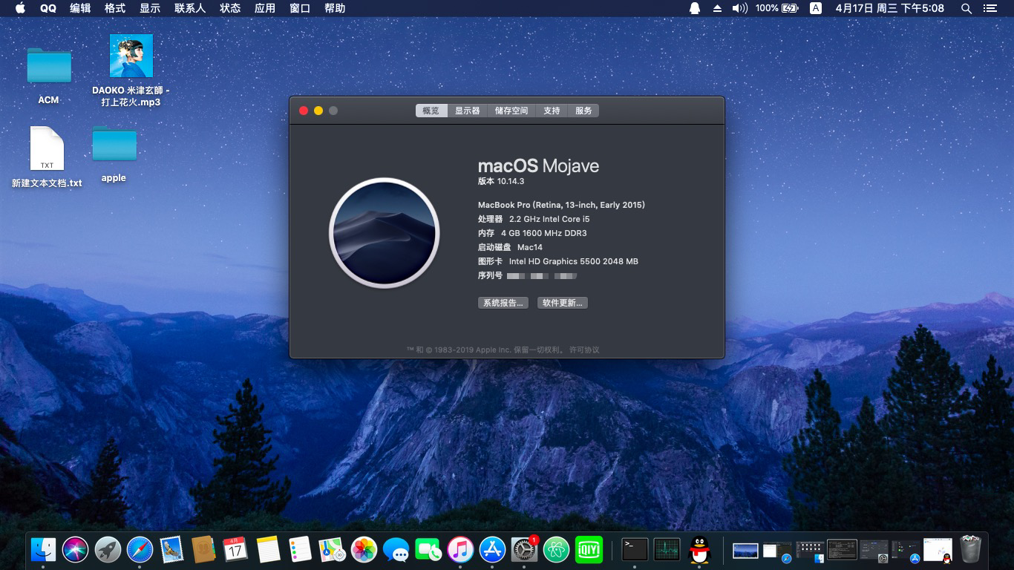
Task: Switch to the 储存空间 tab
Action: pos(511,111)
